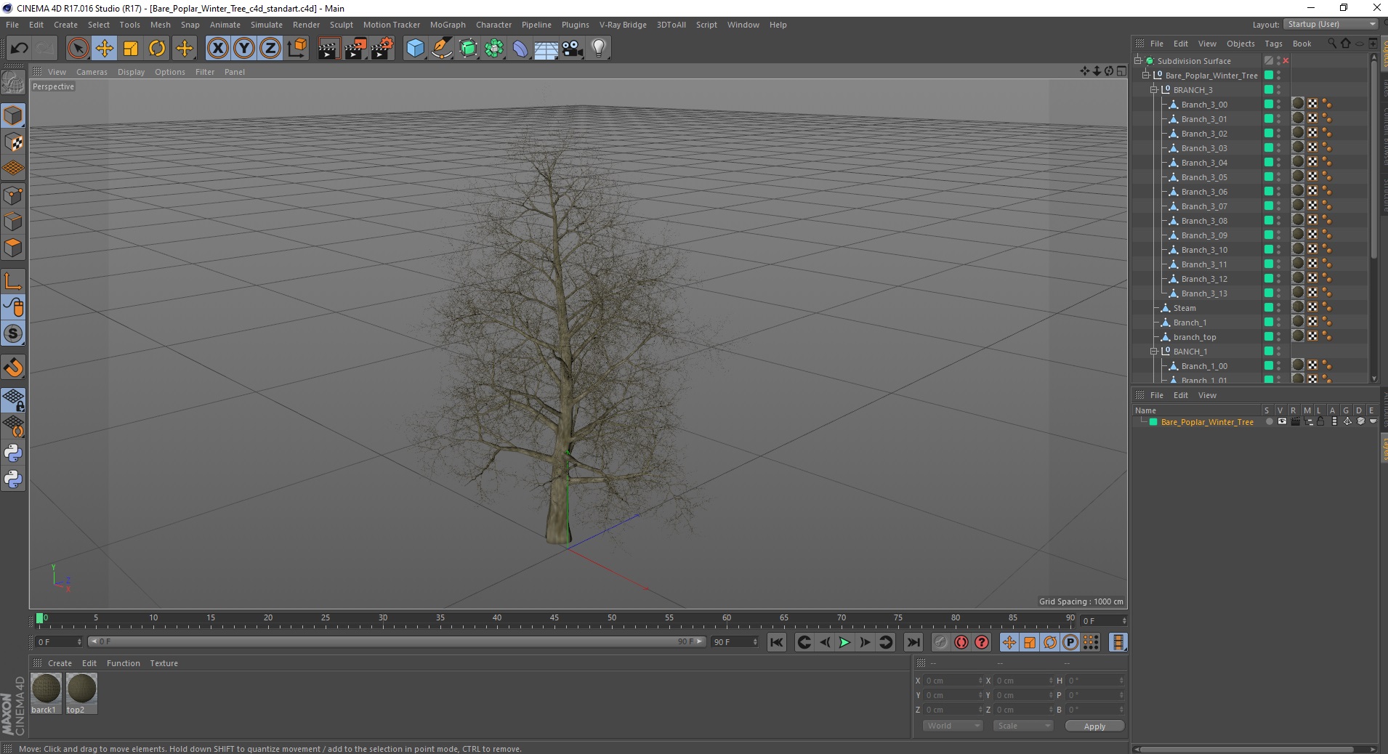Open the material manager Texture menu
Viewport: 1388px width, 754px height.
164,663
